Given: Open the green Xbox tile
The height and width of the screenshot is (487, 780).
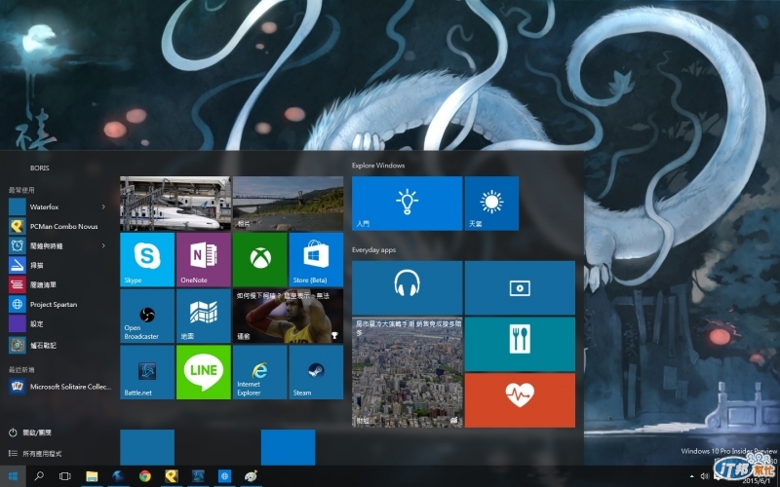Looking at the screenshot, I should 259,259.
